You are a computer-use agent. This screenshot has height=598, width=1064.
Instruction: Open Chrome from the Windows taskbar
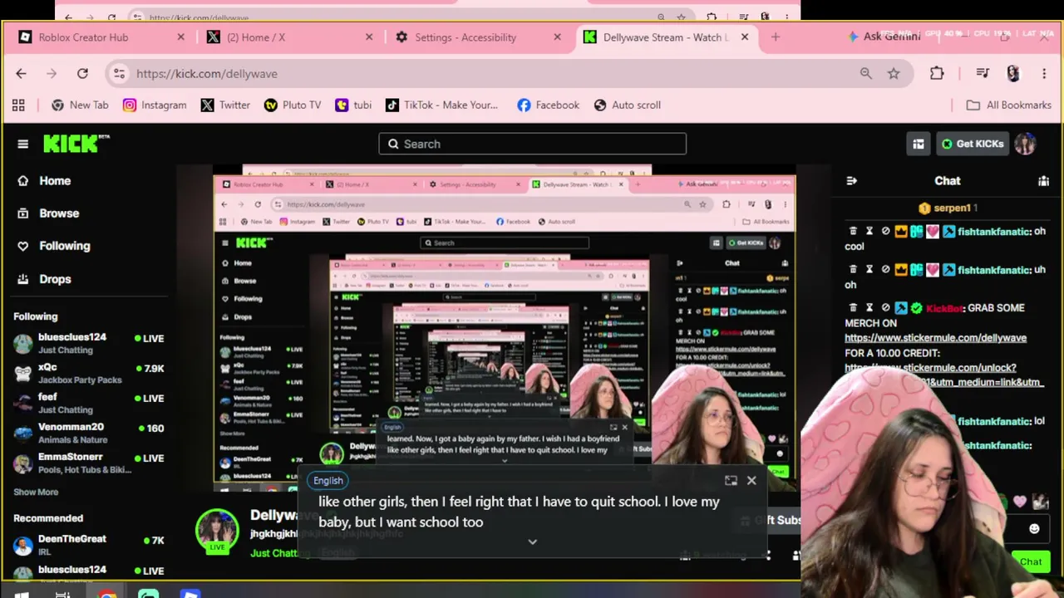click(x=107, y=593)
